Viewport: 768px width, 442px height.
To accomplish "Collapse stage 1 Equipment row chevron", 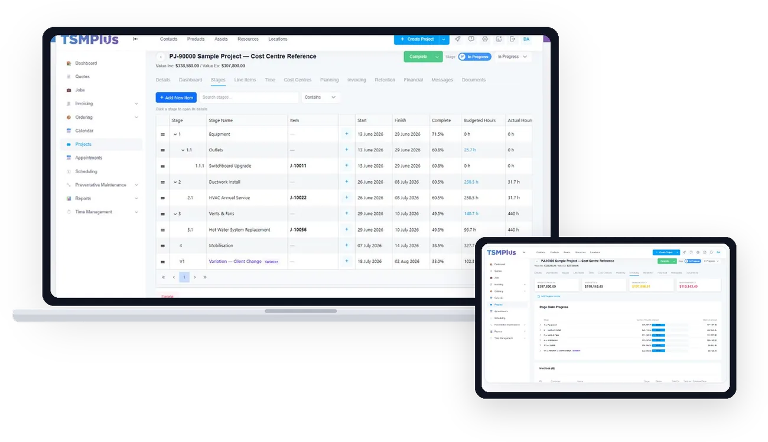I will coord(175,134).
